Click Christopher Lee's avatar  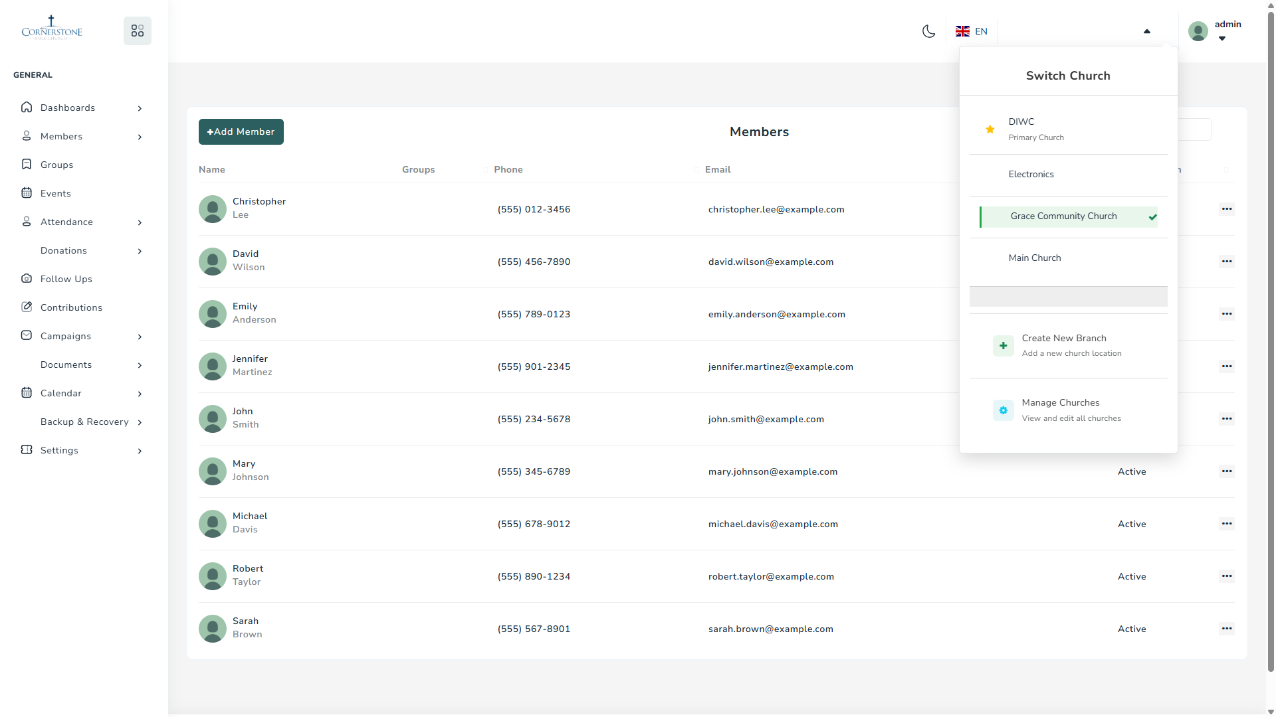(x=213, y=209)
